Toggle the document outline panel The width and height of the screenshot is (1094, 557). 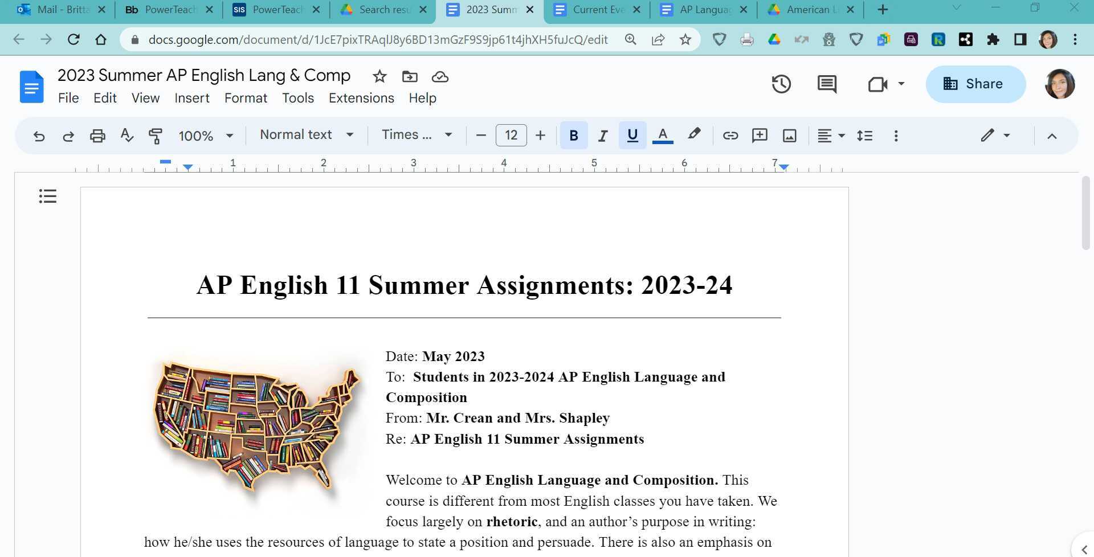click(47, 196)
